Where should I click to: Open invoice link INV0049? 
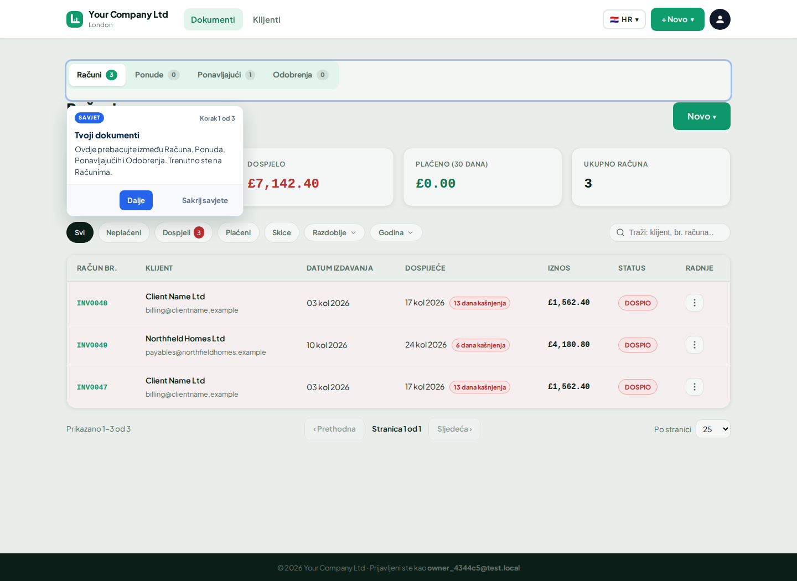point(92,345)
